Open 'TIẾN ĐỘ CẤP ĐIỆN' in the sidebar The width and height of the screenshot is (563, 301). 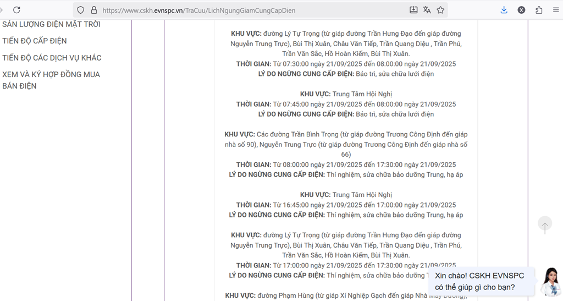pos(35,41)
